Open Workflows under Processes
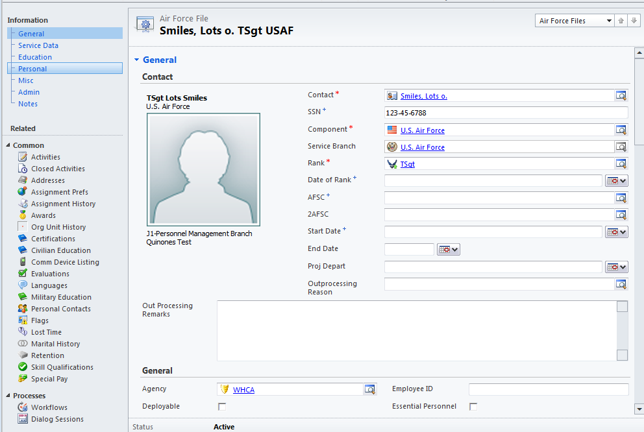Image resolution: width=644 pixels, height=432 pixels. click(x=49, y=407)
